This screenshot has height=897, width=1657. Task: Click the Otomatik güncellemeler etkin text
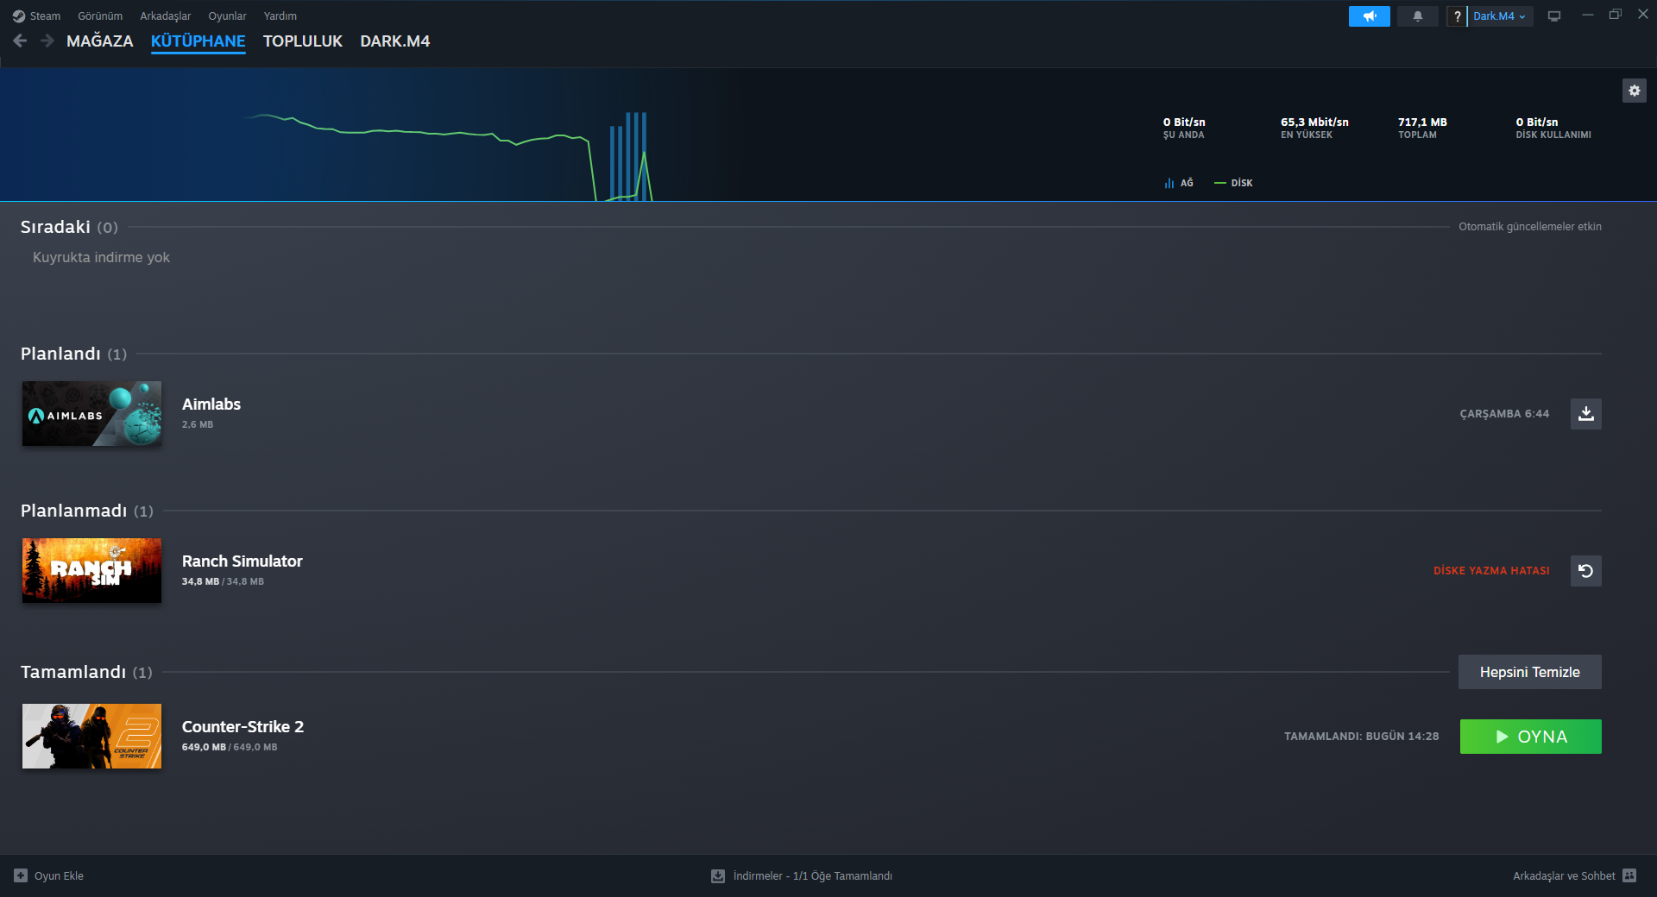point(1530,227)
